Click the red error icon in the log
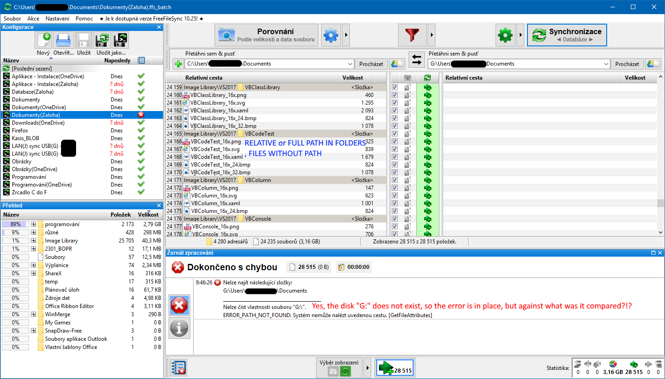 (179, 305)
